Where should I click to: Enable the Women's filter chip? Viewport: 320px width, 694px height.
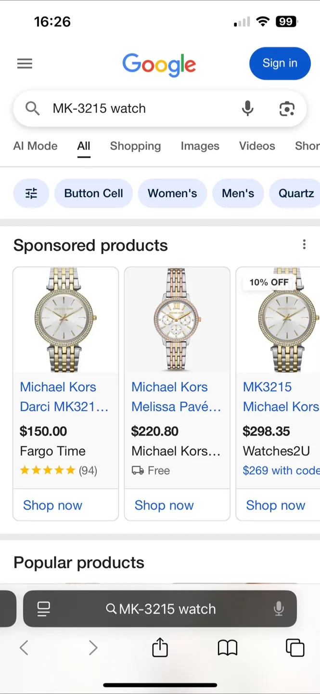[172, 193]
